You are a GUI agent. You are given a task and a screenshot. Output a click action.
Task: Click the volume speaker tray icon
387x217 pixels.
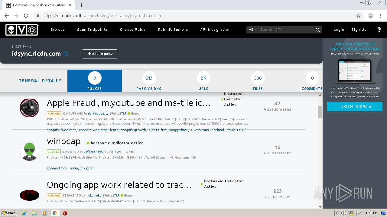coord(344,213)
